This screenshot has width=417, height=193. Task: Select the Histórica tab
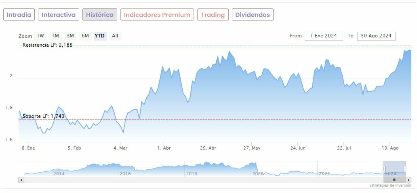100,15
